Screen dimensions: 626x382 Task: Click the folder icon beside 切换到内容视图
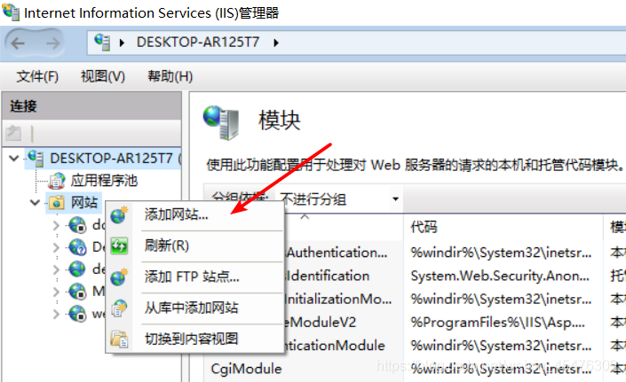(x=119, y=339)
